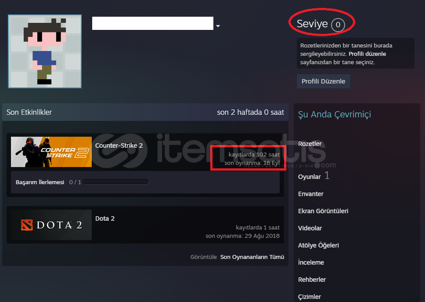Image resolution: width=425 pixels, height=302 pixels.
Task: Open Rehberler in the sidebar
Action: point(312,280)
